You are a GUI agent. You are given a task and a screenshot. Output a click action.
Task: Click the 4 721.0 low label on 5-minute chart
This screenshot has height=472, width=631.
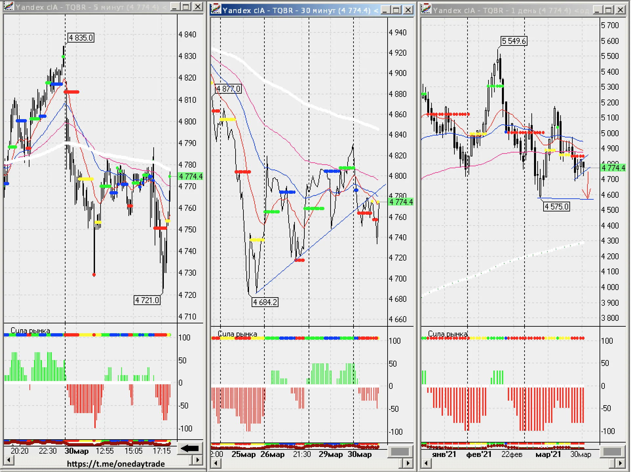pyautogui.click(x=147, y=300)
